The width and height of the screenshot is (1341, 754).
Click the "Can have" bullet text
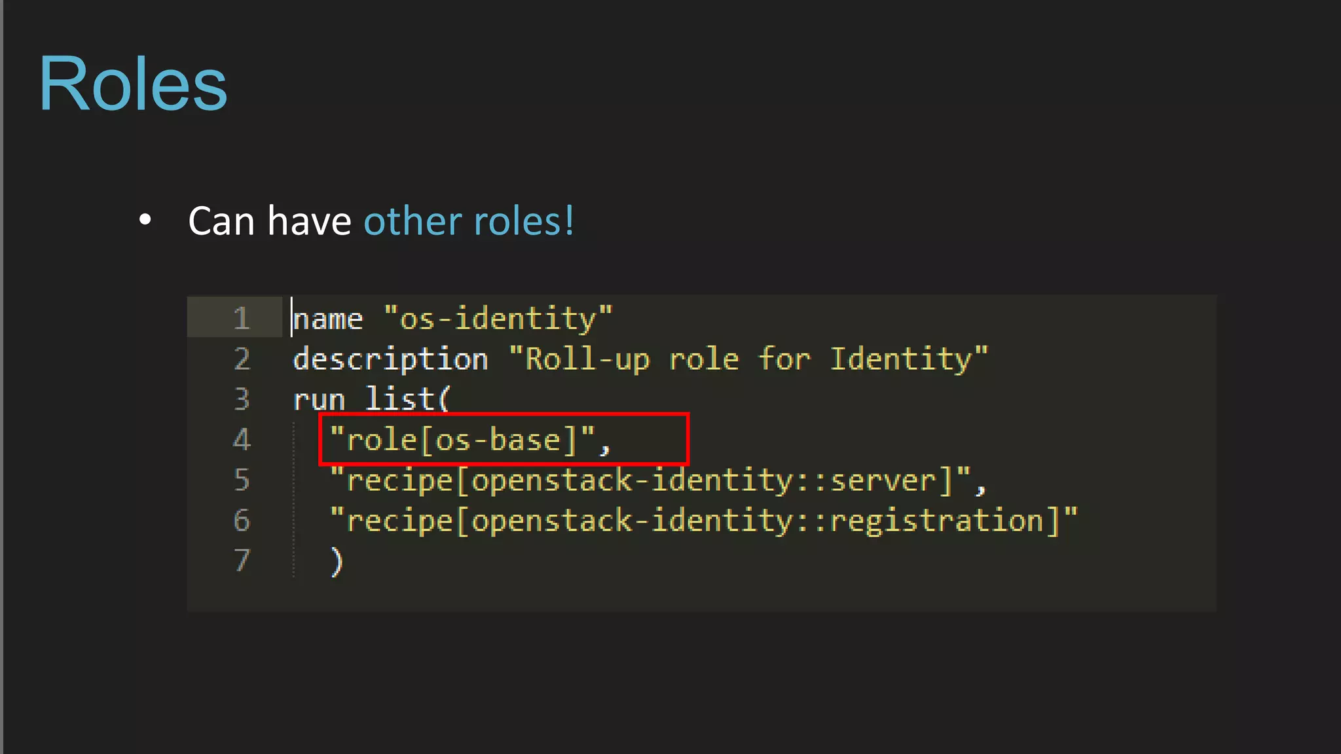point(270,221)
